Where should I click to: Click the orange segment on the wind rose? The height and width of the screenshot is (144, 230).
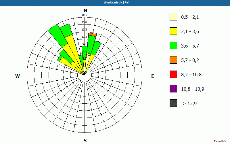92,35
